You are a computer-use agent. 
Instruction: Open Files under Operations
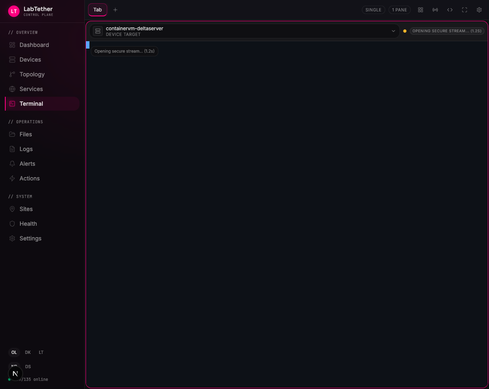[42, 134]
